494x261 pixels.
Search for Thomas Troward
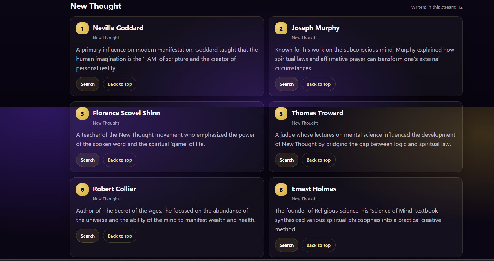286,160
